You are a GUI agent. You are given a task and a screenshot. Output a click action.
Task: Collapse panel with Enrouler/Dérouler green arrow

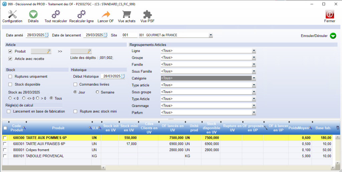[333, 36]
